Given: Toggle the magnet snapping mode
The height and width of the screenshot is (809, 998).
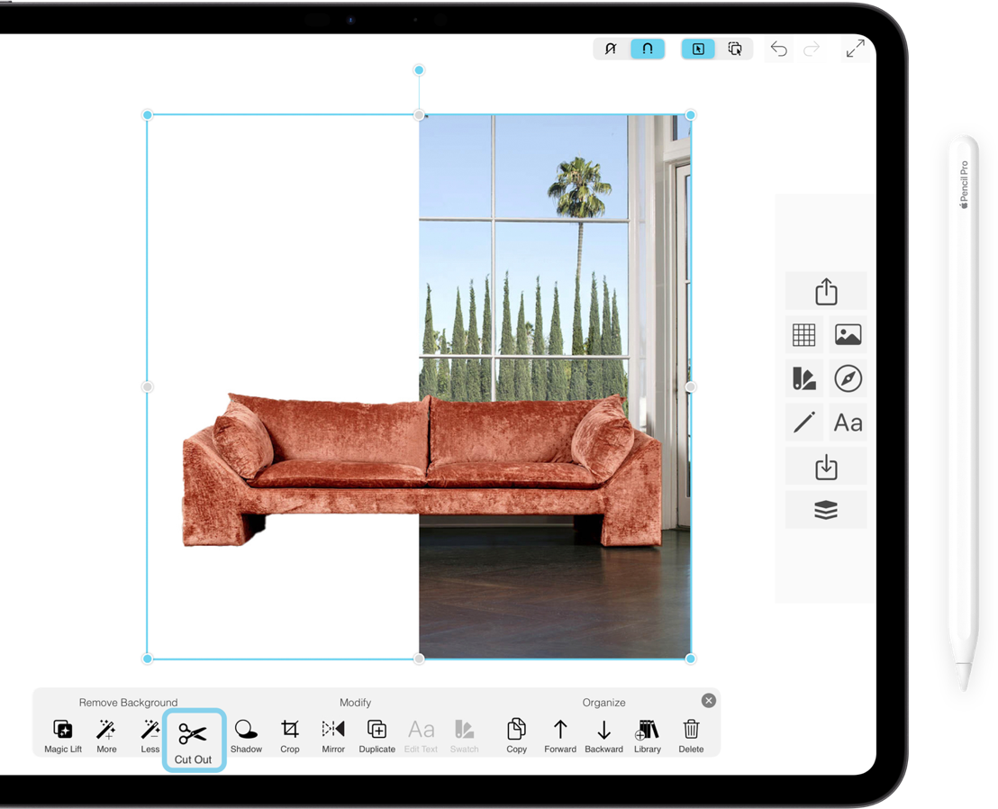Looking at the screenshot, I should point(648,49).
